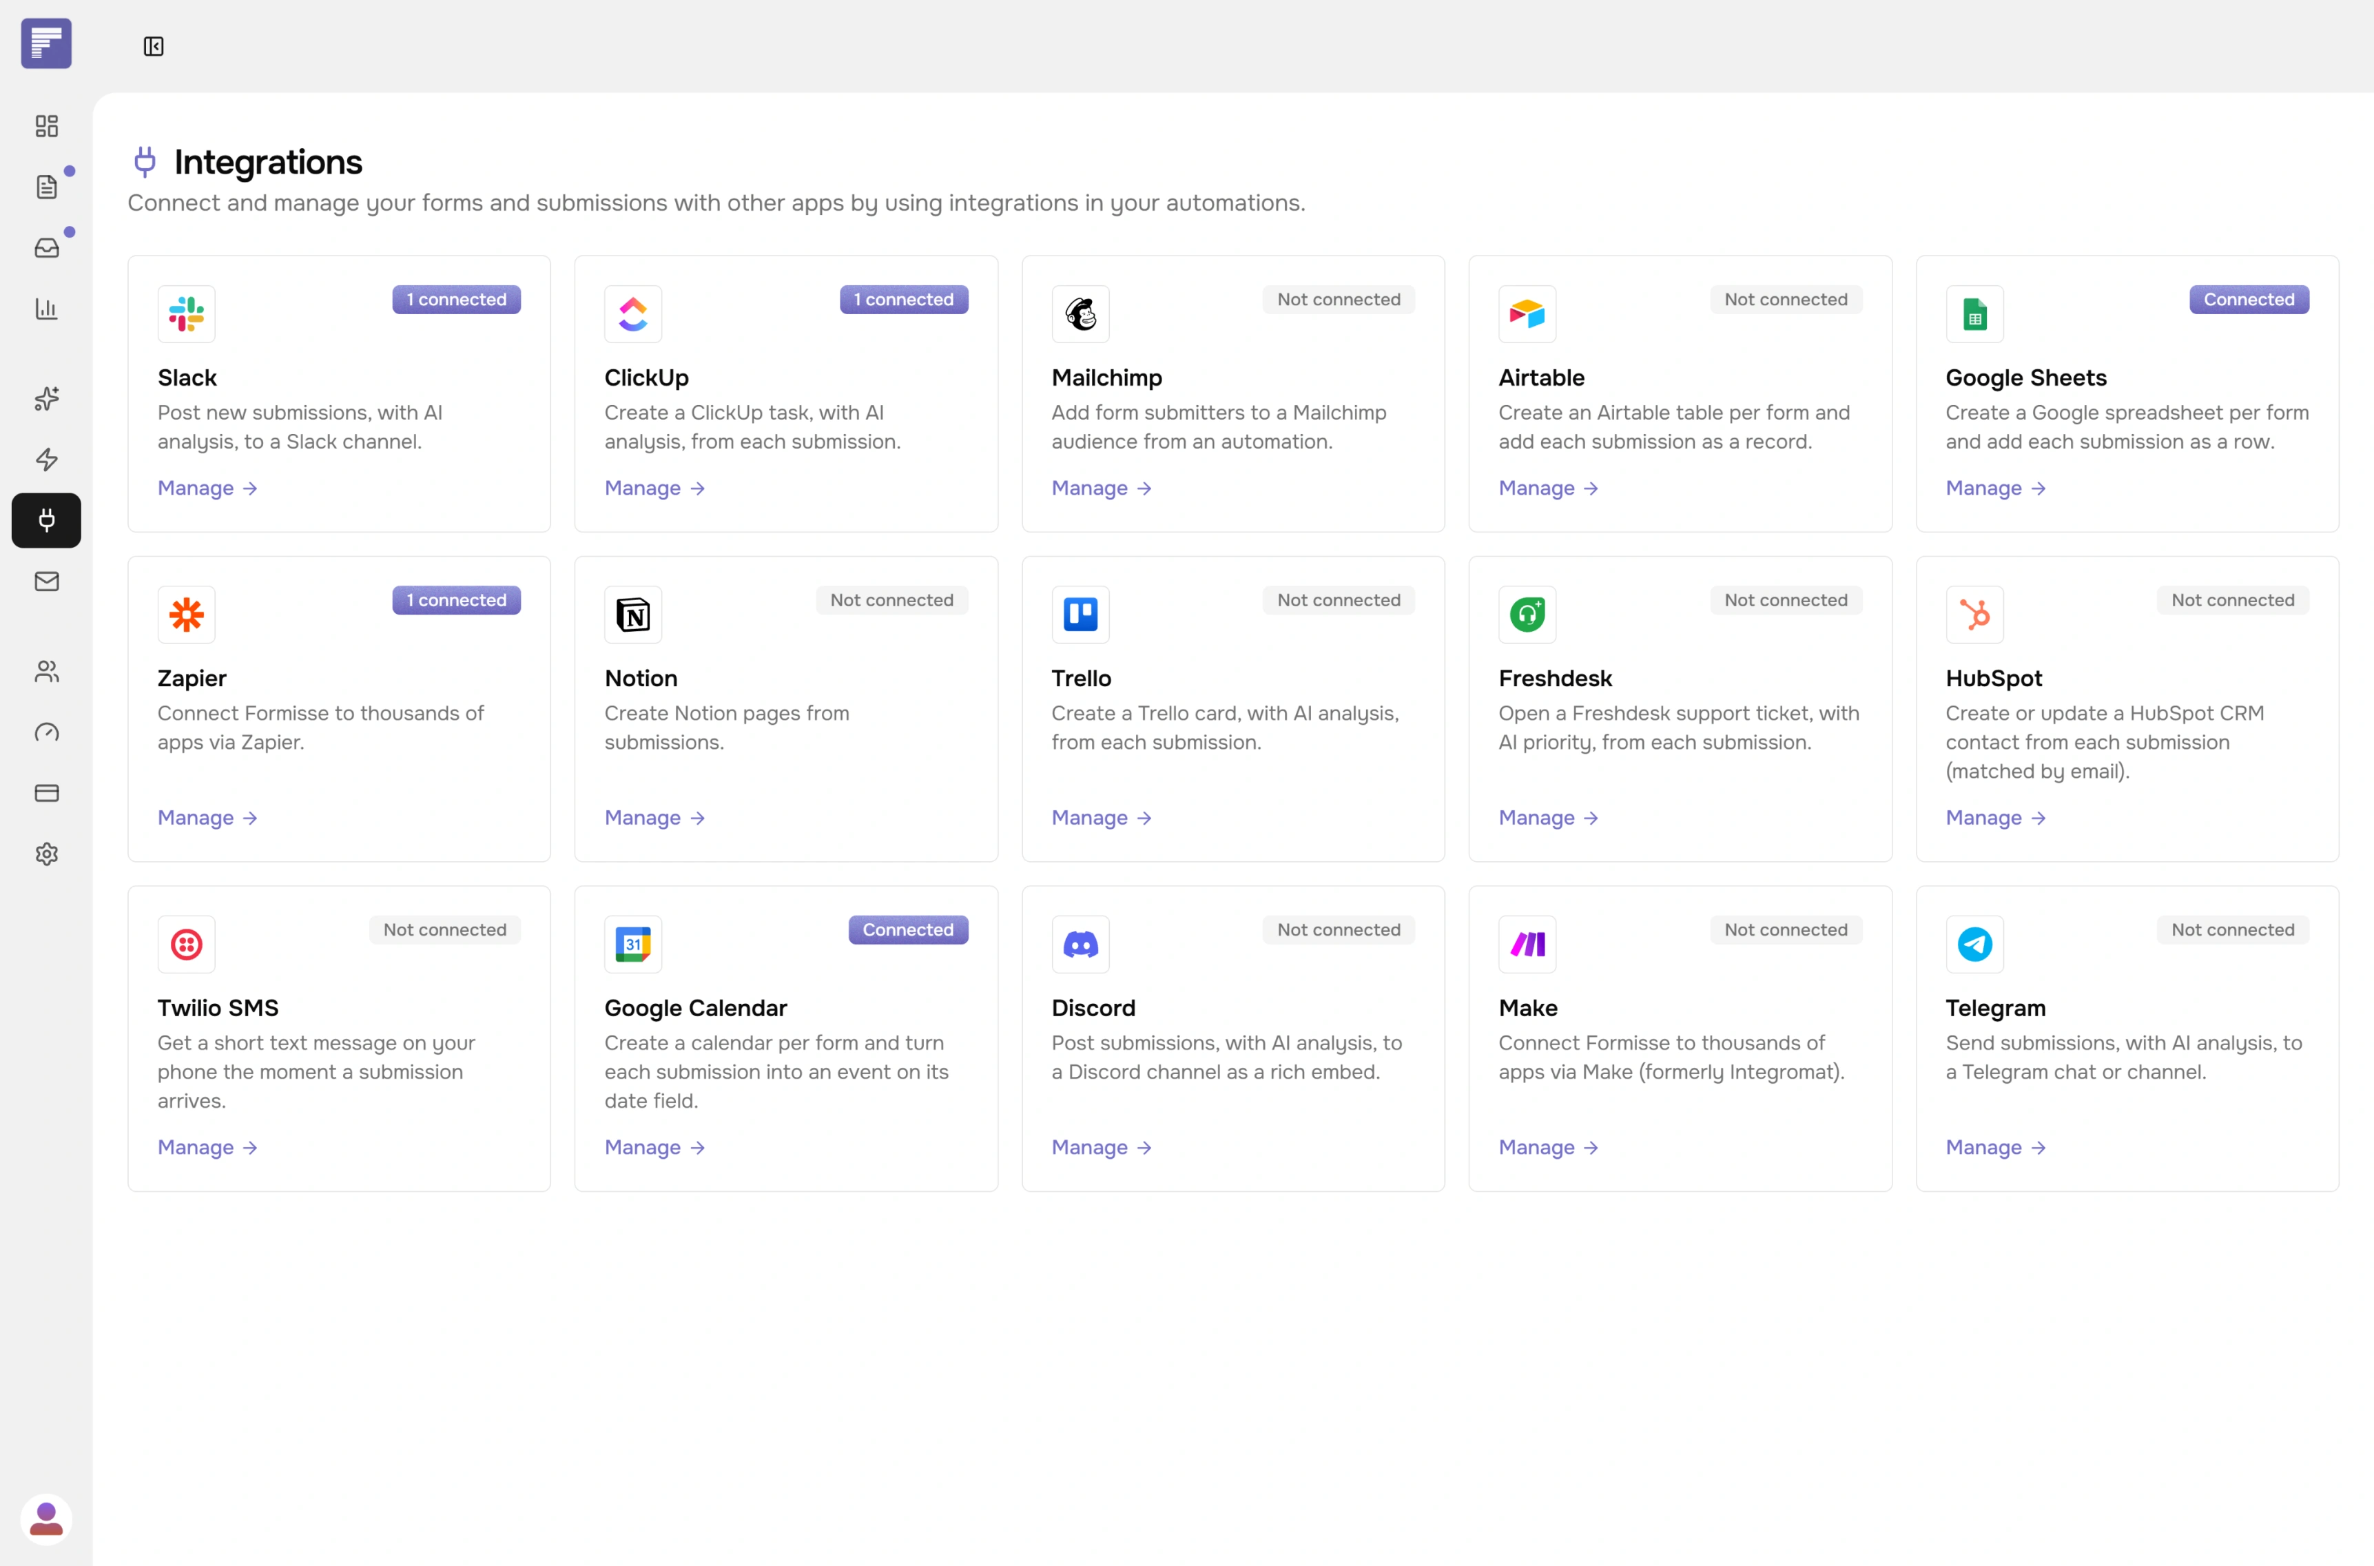
Task: Collapse the sidebar panel toggle
Action: click(x=153, y=46)
